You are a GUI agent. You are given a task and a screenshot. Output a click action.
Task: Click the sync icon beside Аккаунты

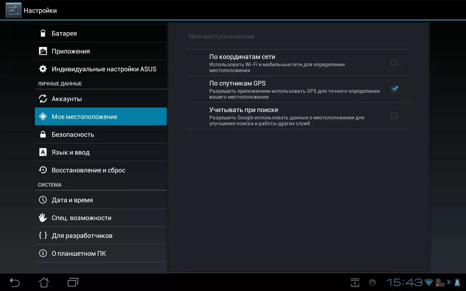point(43,99)
